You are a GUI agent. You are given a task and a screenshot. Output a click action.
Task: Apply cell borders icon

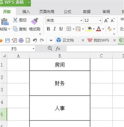click(x=69, y=29)
